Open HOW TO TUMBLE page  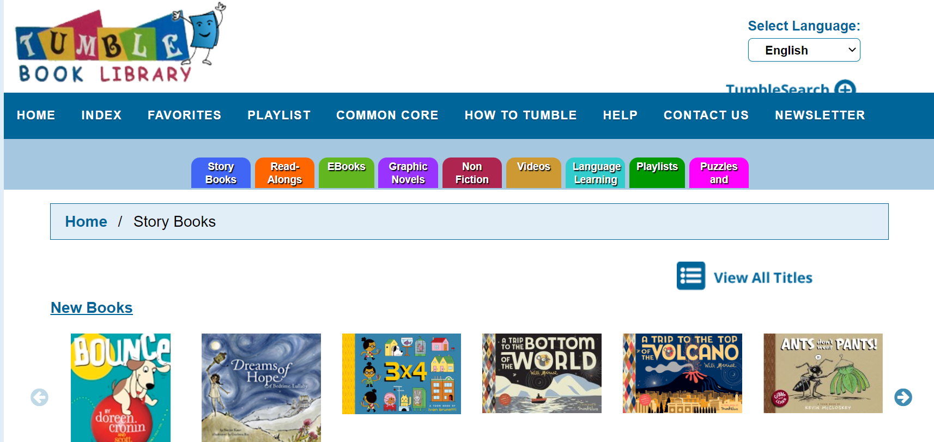point(520,115)
